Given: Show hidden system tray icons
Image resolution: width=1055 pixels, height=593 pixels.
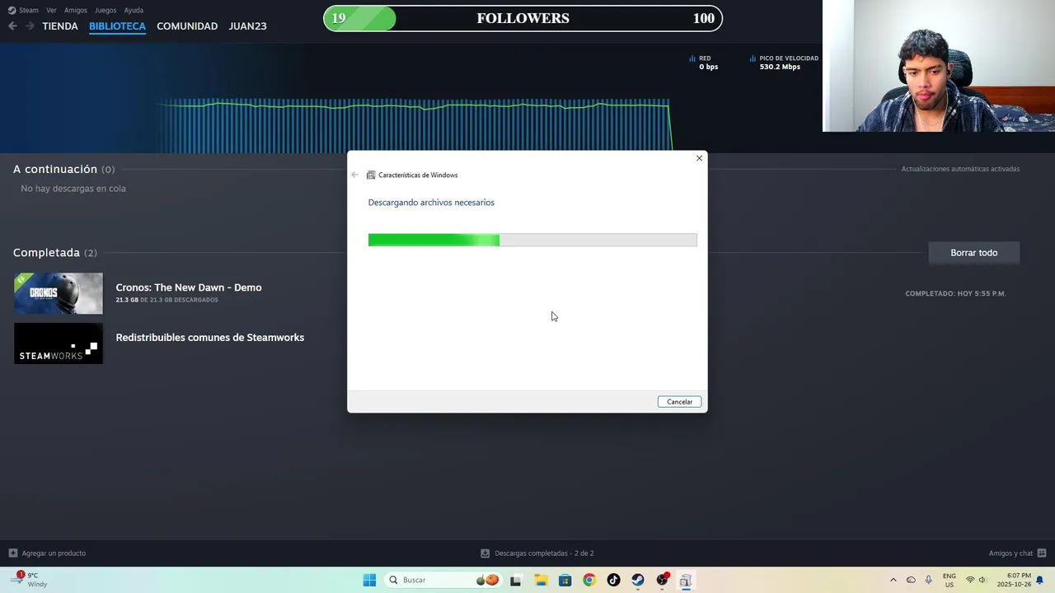Looking at the screenshot, I should coord(893,580).
